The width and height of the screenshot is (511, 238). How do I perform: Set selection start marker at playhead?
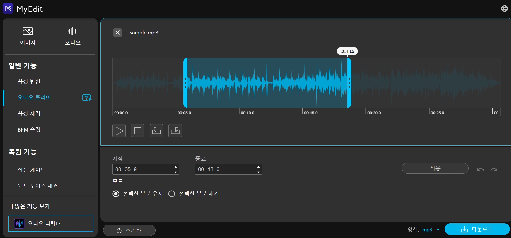coord(156,131)
